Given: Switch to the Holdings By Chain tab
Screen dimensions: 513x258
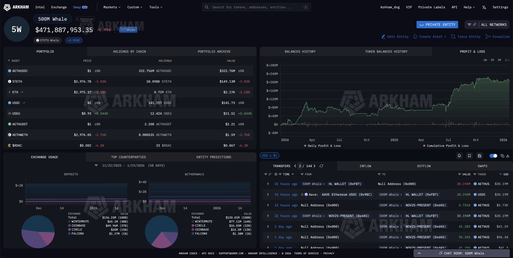Looking at the screenshot, I should coord(129,52).
